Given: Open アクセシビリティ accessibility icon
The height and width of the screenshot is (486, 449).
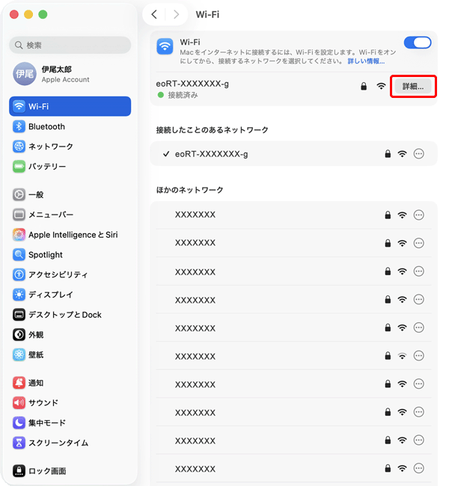Looking at the screenshot, I should pos(19,274).
